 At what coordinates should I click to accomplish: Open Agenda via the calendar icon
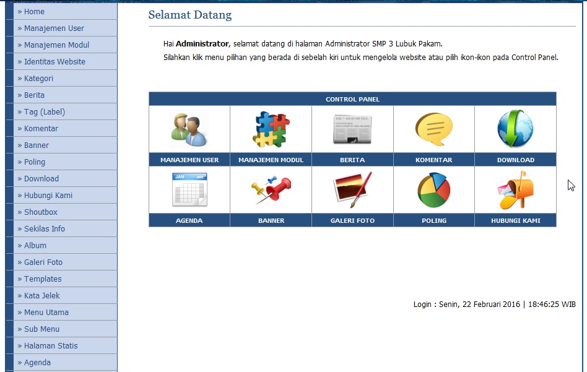point(189,189)
